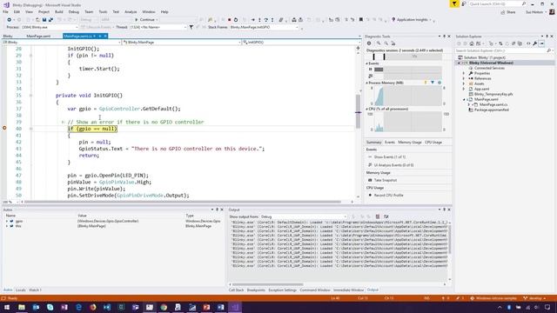Click Zoom Out icon in Diagnostic Tools
The width and height of the screenshot is (557, 313).
coord(386,43)
